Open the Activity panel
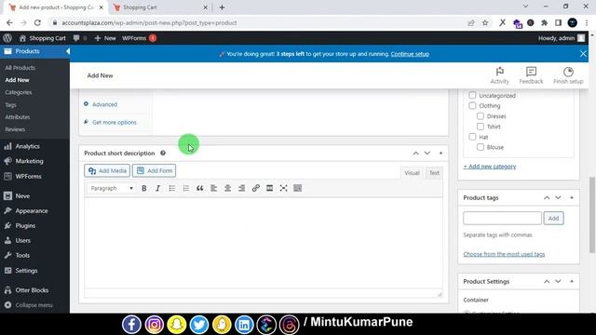 coord(499,75)
